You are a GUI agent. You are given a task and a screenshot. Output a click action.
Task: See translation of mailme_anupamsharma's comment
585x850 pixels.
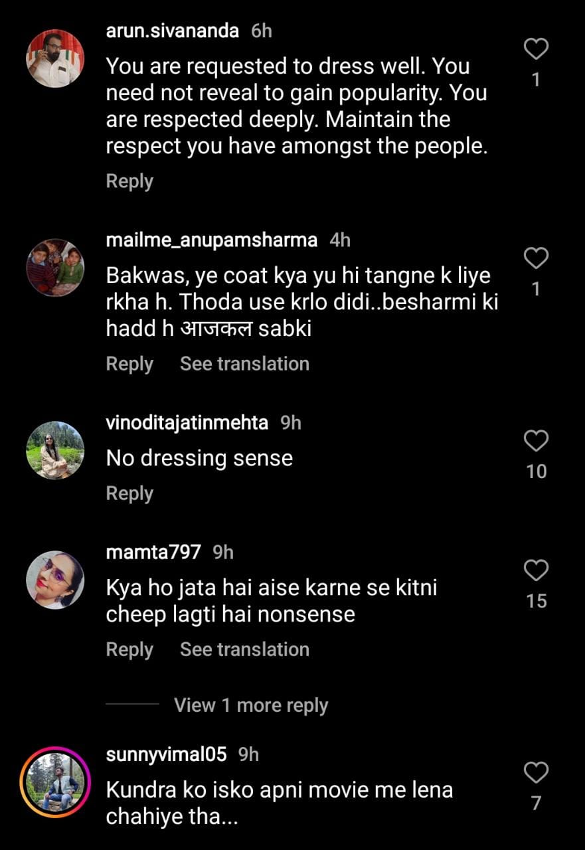pyautogui.click(x=244, y=364)
